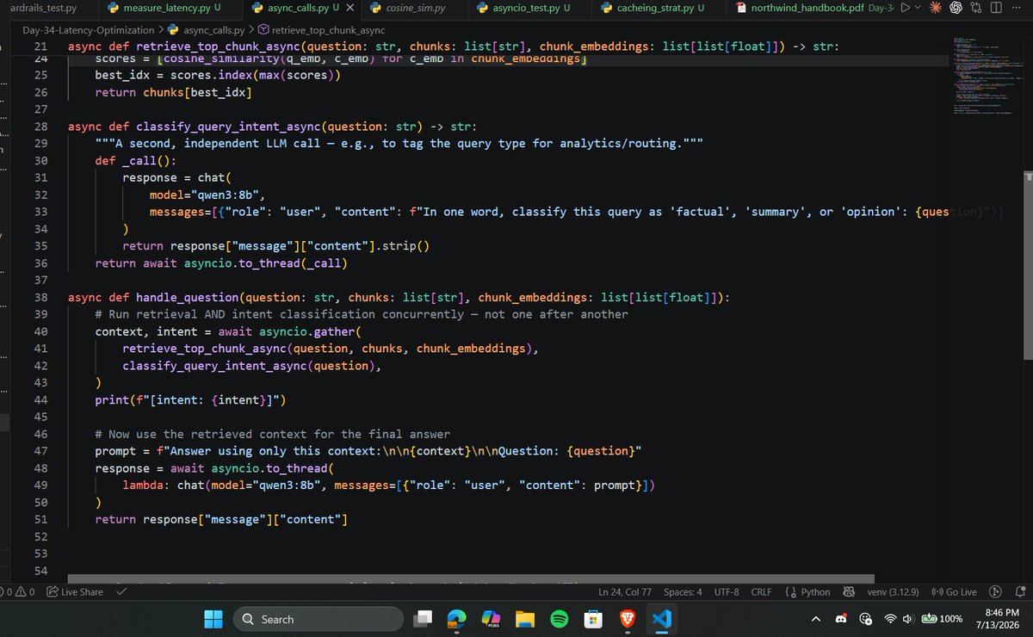The width and height of the screenshot is (1033, 637).
Task: Split the editor with split icon
Action: pos(995,9)
